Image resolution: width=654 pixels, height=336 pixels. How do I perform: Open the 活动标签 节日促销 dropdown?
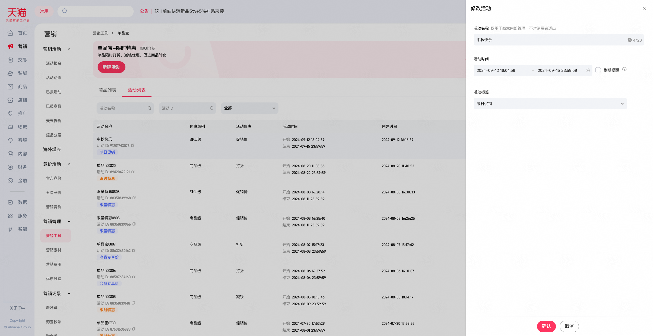(x=550, y=103)
